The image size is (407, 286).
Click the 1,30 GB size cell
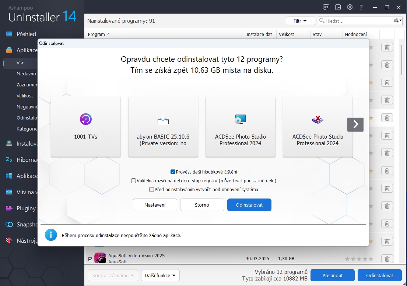(286, 258)
